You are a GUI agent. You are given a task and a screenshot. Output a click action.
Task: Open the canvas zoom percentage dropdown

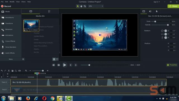pyautogui.click(x=96, y=6)
